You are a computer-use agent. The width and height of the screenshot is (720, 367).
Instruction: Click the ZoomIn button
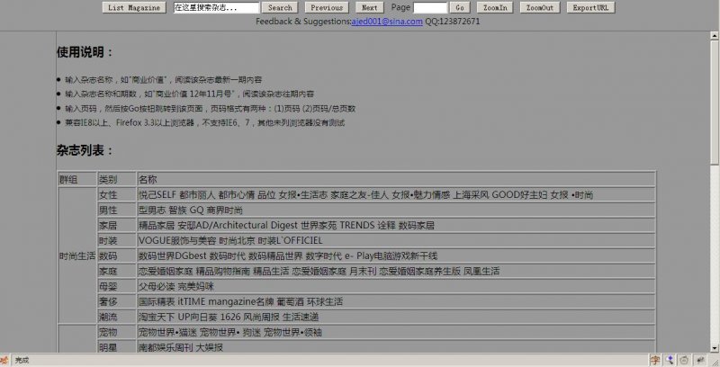tap(495, 7)
